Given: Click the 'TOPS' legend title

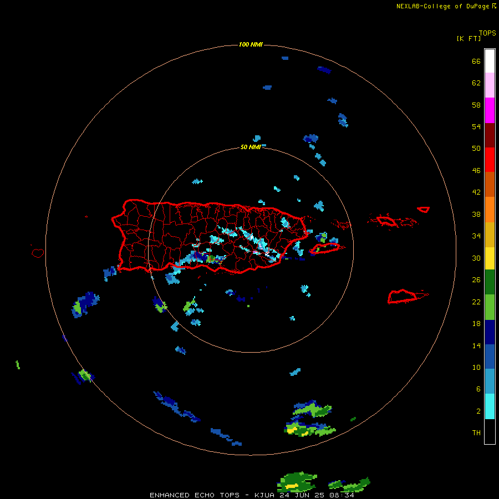Looking at the screenshot, I should (487, 33).
